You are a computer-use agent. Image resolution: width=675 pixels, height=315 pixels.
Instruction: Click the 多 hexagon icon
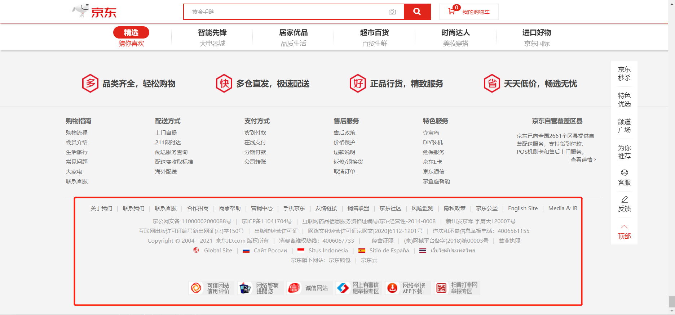(90, 84)
